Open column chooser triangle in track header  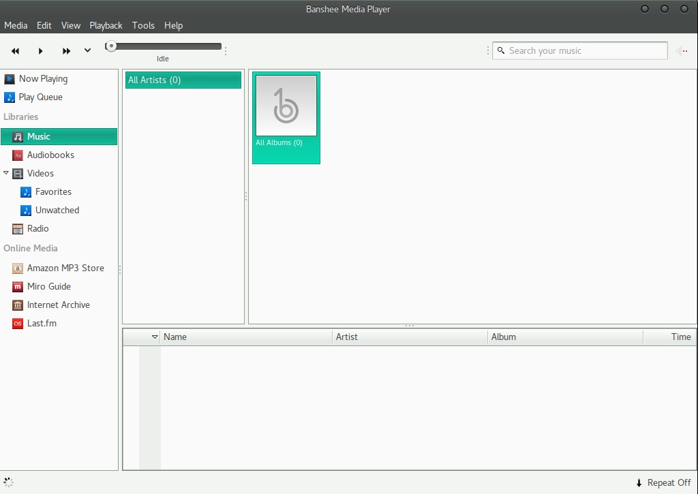(x=155, y=337)
